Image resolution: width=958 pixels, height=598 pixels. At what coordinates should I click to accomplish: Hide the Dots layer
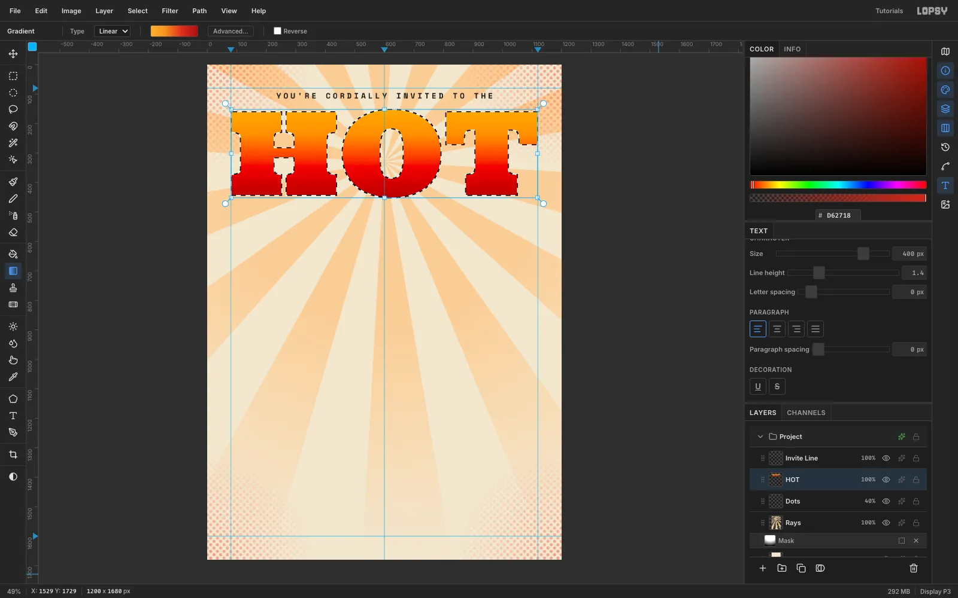point(886,501)
